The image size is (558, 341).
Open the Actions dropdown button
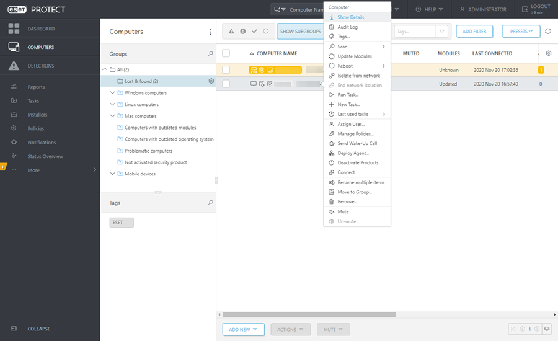290,330
